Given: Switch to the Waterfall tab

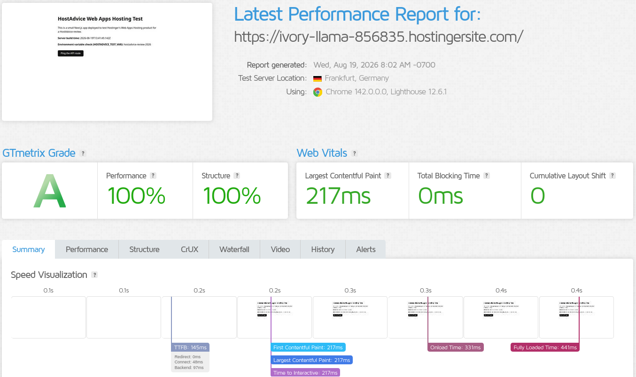Looking at the screenshot, I should point(234,249).
